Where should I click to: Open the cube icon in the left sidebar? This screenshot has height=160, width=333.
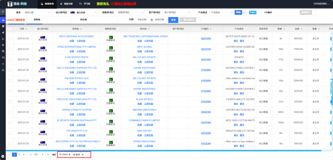tap(3, 12)
